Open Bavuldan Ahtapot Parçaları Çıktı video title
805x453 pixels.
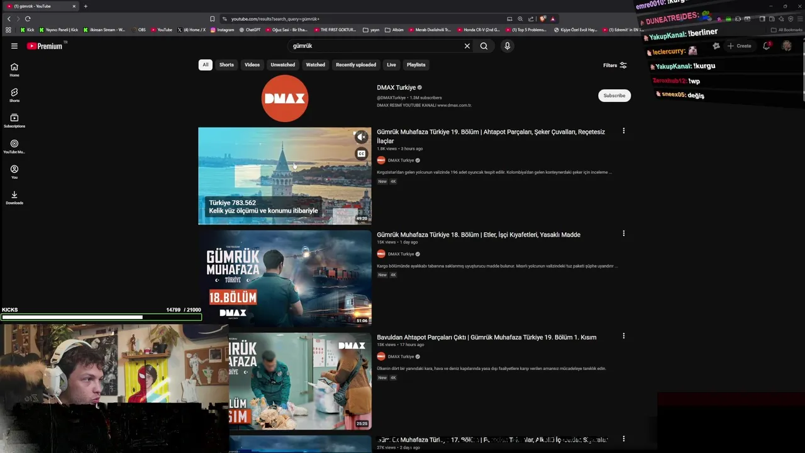[x=487, y=337]
